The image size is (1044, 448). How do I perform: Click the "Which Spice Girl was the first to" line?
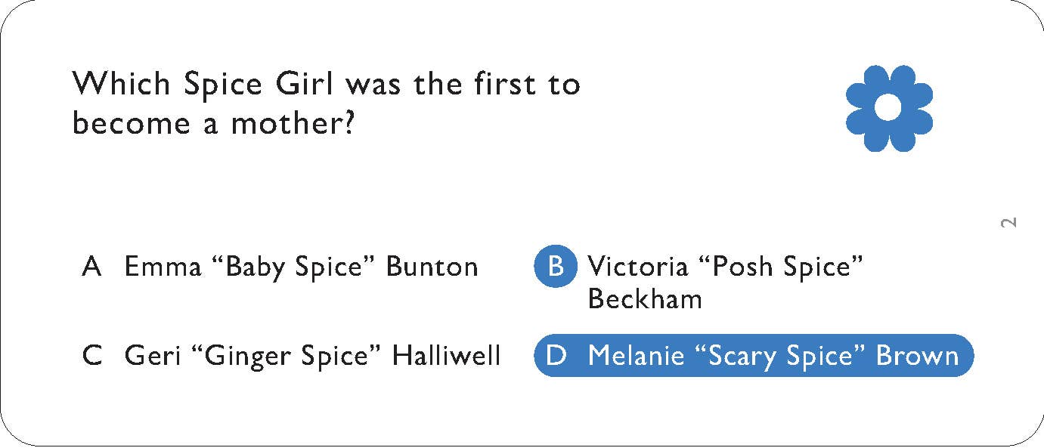pyautogui.click(x=326, y=83)
